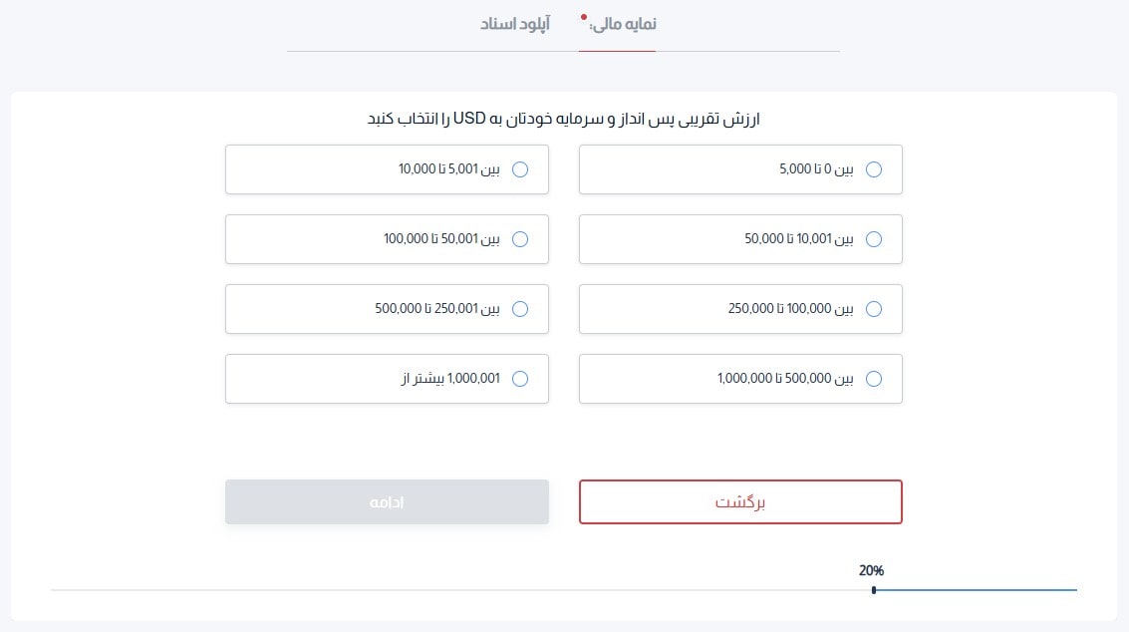Choose the 10,001 تا 50,000 savings option

click(875, 239)
